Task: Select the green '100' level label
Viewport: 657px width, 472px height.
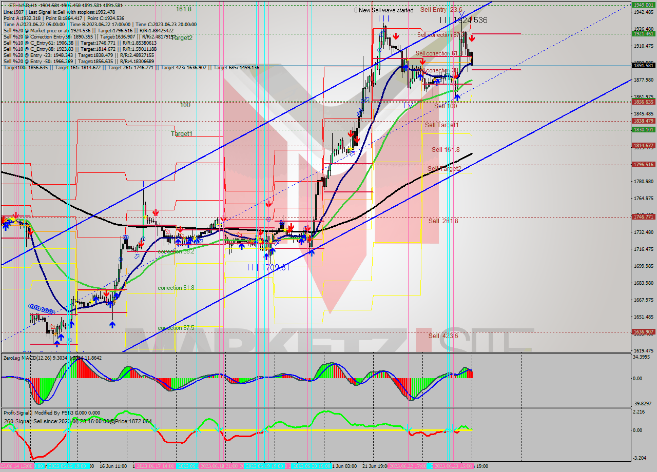Action: tap(185, 105)
